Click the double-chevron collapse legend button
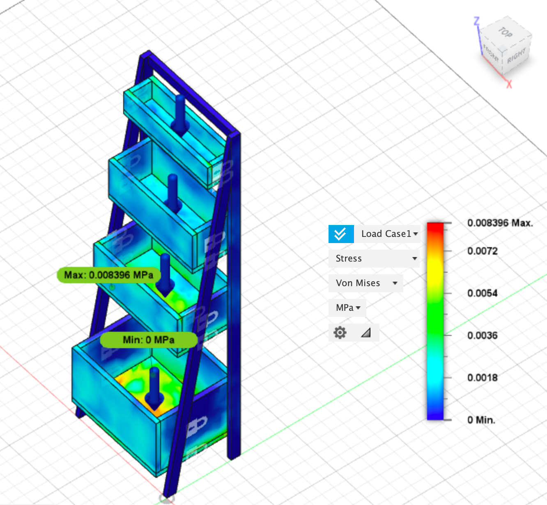 pyautogui.click(x=341, y=234)
